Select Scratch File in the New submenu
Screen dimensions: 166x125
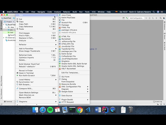[74, 23]
